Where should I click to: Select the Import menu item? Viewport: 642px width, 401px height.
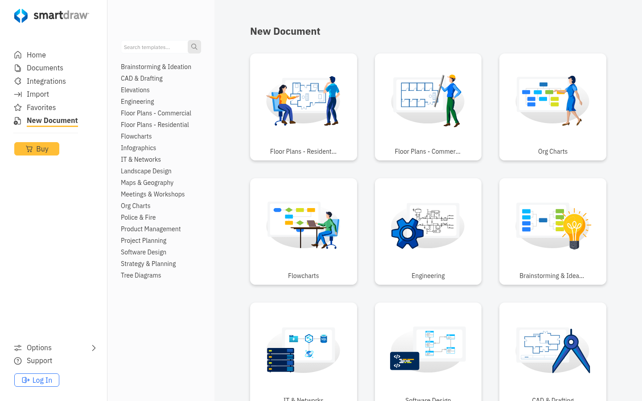pyautogui.click(x=38, y=94)
